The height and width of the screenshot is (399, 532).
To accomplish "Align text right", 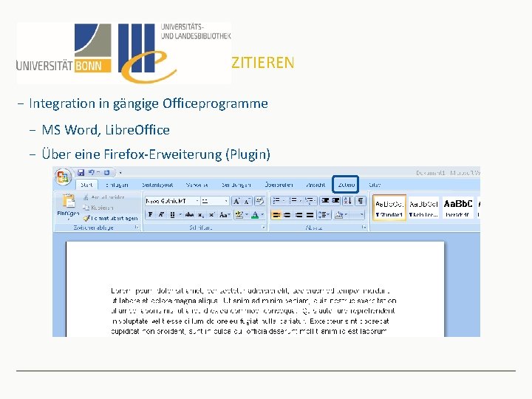I will (x=299, y=215).
